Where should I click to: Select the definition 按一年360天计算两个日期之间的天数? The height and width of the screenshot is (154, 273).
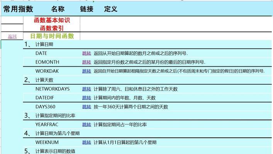131,107
